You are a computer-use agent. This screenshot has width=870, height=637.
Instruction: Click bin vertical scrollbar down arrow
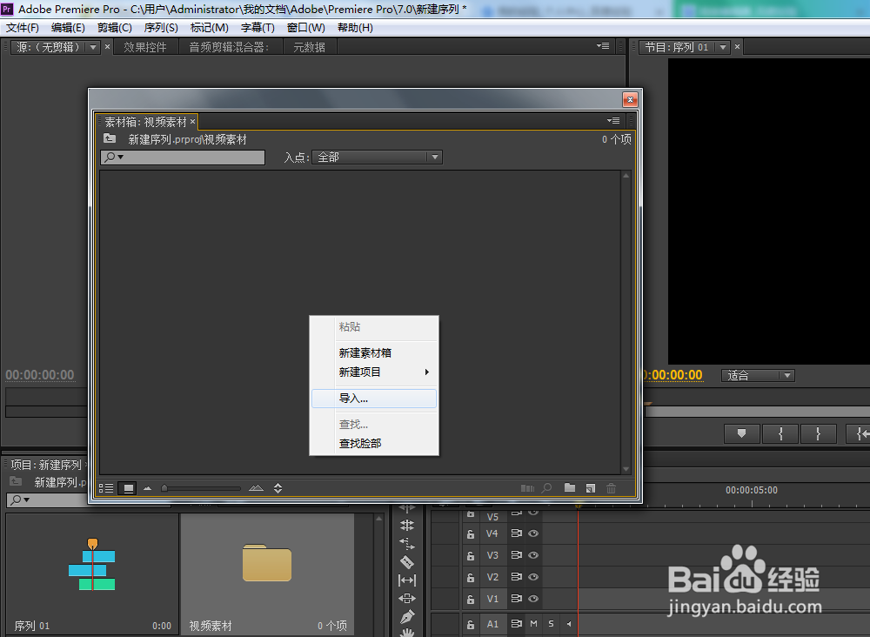(x=626, y=469)
